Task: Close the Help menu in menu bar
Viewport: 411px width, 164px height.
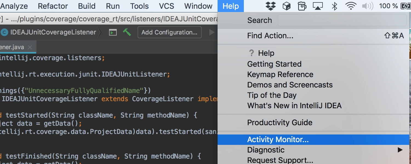Action: [x=231, y=6]
